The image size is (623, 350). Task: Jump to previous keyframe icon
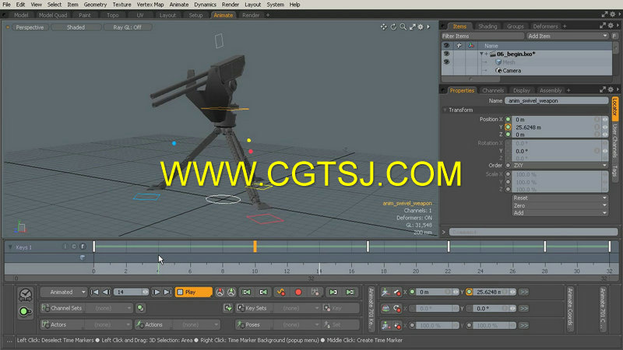coord(263,292)
